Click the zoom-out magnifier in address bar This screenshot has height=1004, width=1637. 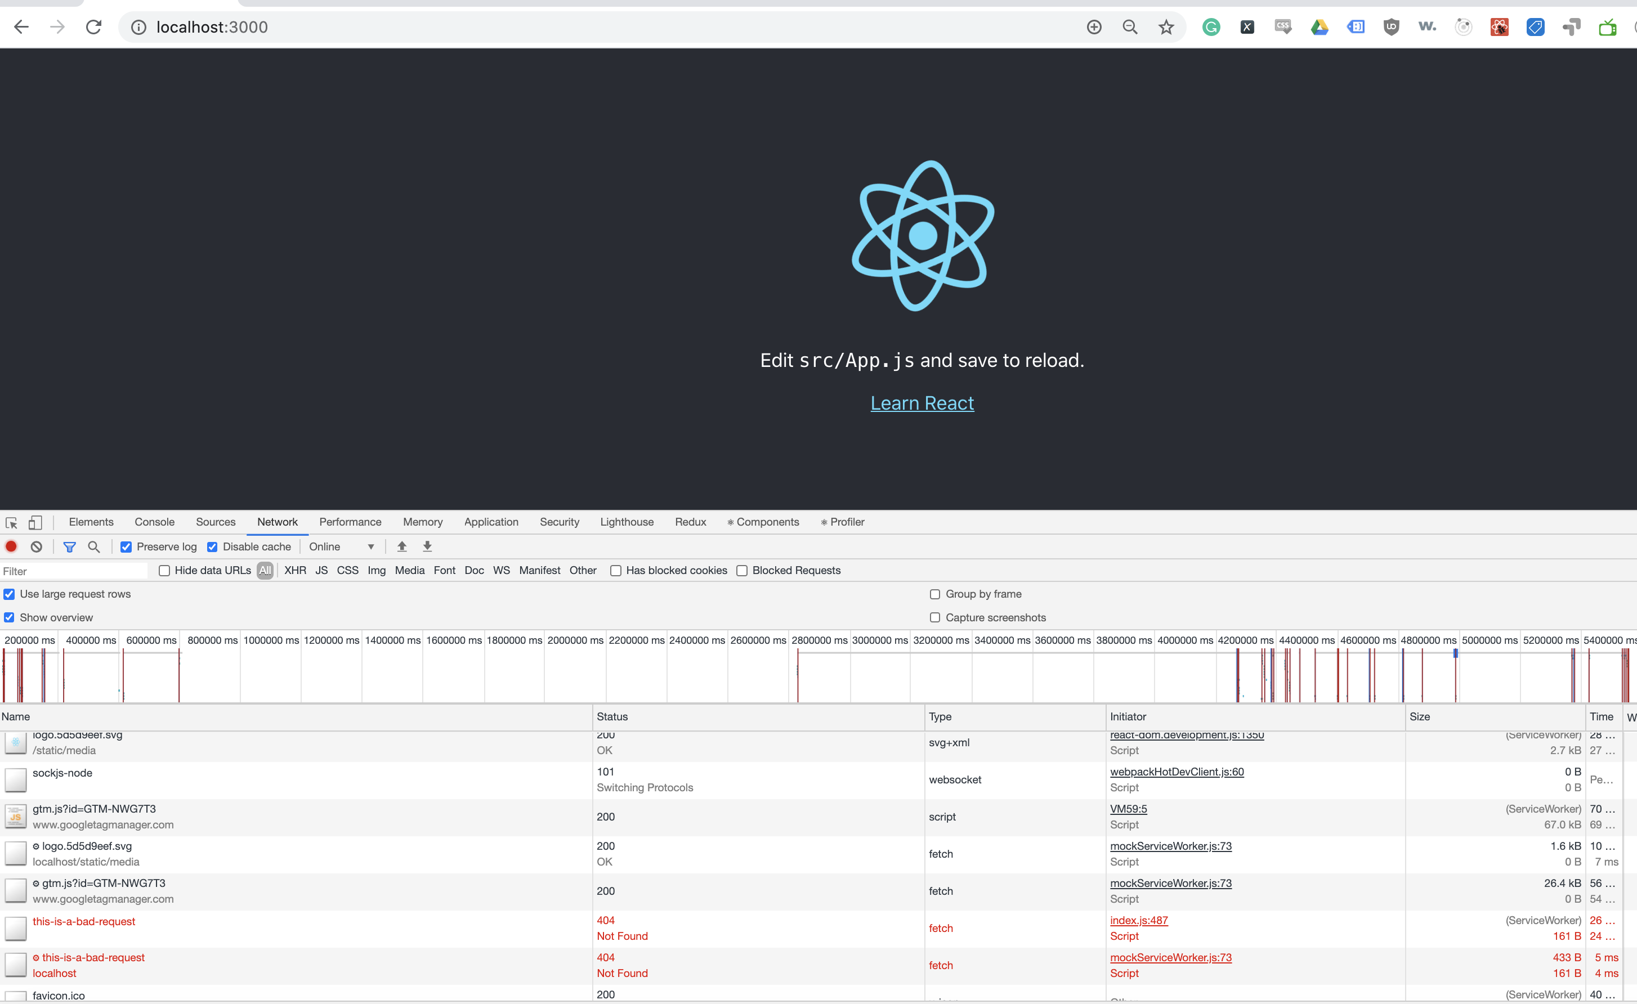[x=1130, y=27]
